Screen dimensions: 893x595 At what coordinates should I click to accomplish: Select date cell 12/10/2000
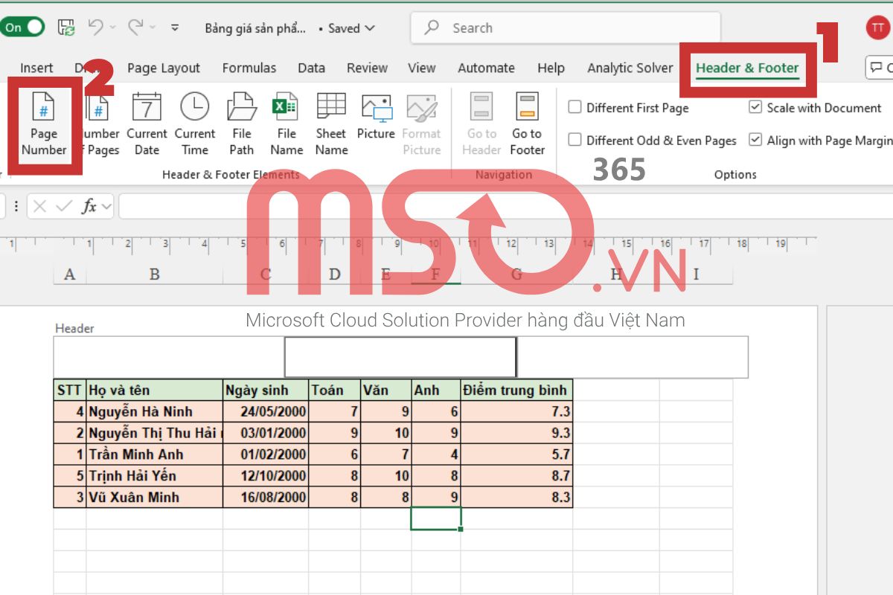point(266,475)
